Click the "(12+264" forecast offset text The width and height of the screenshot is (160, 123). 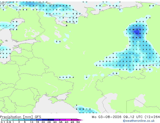[x=152, y=117]
